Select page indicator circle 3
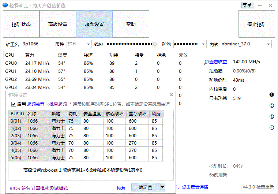 pos(271,117)
